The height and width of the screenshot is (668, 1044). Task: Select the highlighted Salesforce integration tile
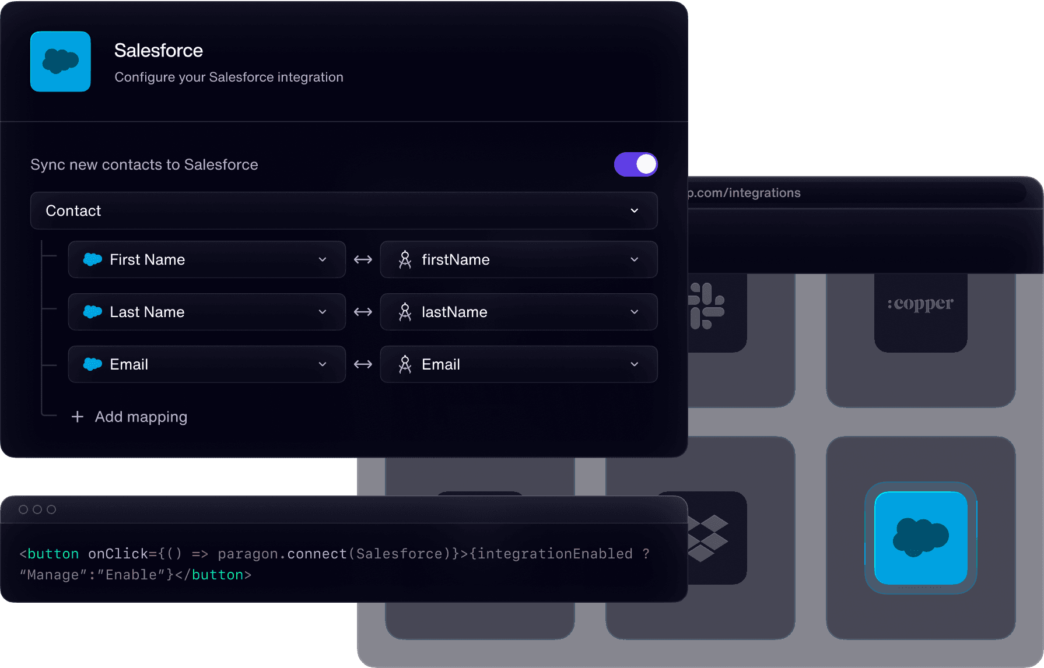(x=921, y=538)
